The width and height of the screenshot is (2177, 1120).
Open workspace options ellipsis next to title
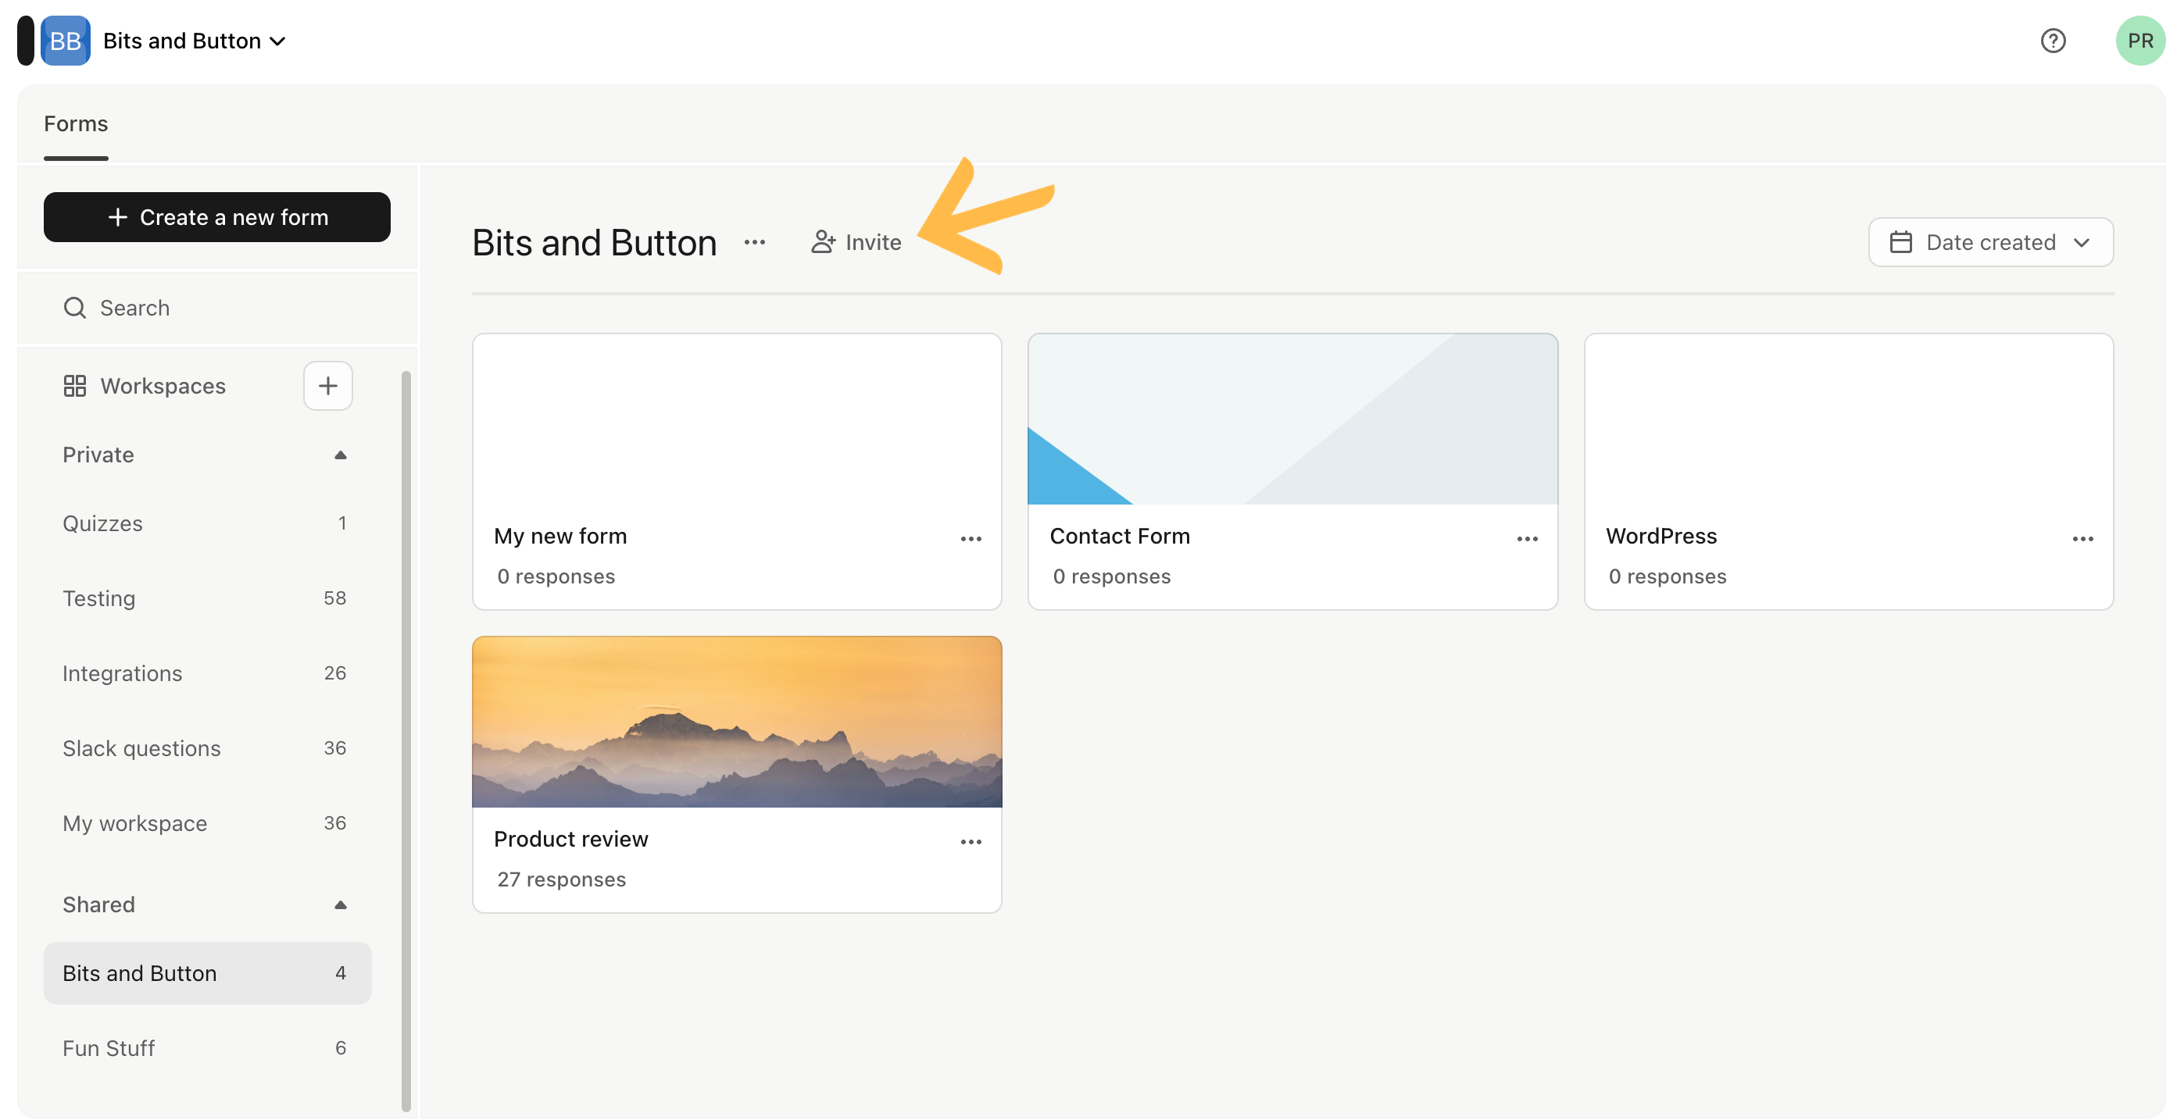[x=755, y=242]
